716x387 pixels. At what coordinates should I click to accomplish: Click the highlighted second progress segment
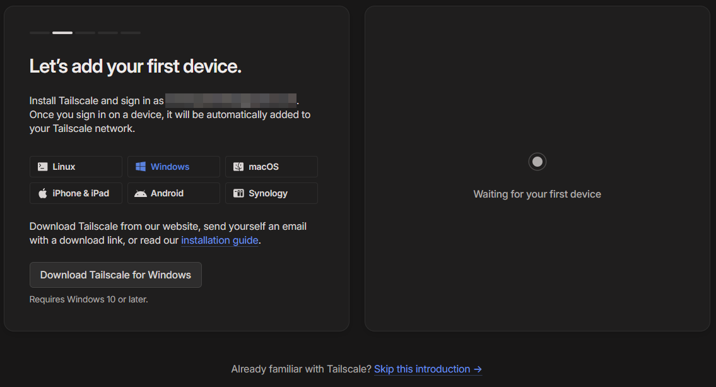[x=62, y=33]
